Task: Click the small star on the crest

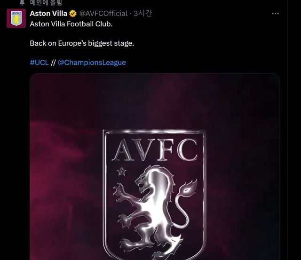Action: click(122, 172)
